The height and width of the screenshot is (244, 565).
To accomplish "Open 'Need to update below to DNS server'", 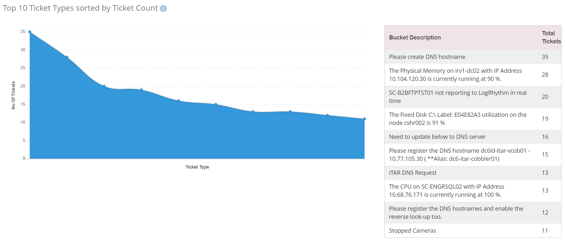I will pyautogui.click(x=437, y=137).
